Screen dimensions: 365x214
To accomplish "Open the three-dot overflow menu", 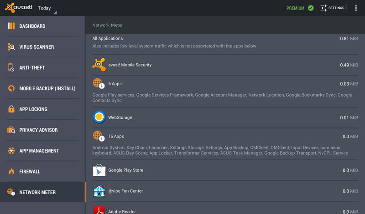I will [356, 8].
